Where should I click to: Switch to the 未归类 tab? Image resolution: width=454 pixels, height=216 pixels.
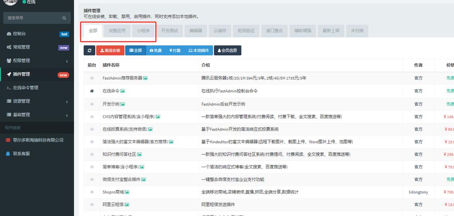point(357,31)
